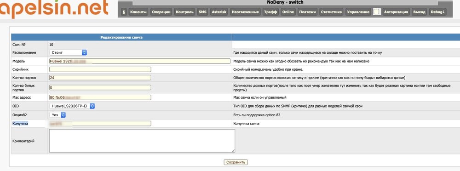Open the Расположение dropdown showing Стоит
The height and width of the screenshot is (171, 460).
tap(68, 52)
